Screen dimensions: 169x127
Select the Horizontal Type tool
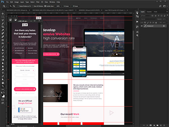(3, 73)
